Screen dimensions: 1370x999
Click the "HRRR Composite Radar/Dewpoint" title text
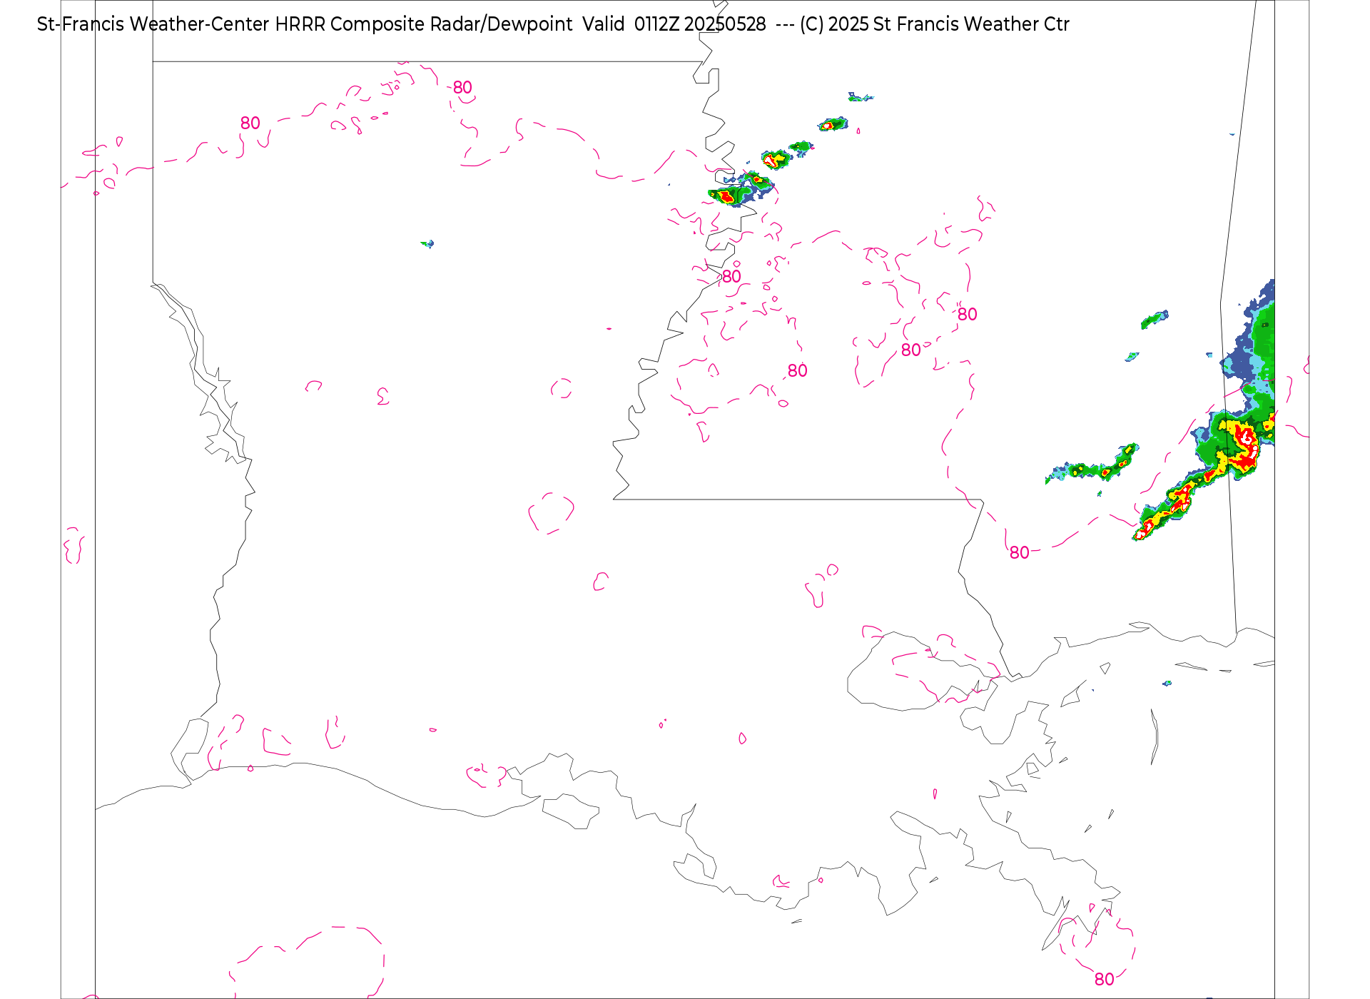tap(424, 24)
